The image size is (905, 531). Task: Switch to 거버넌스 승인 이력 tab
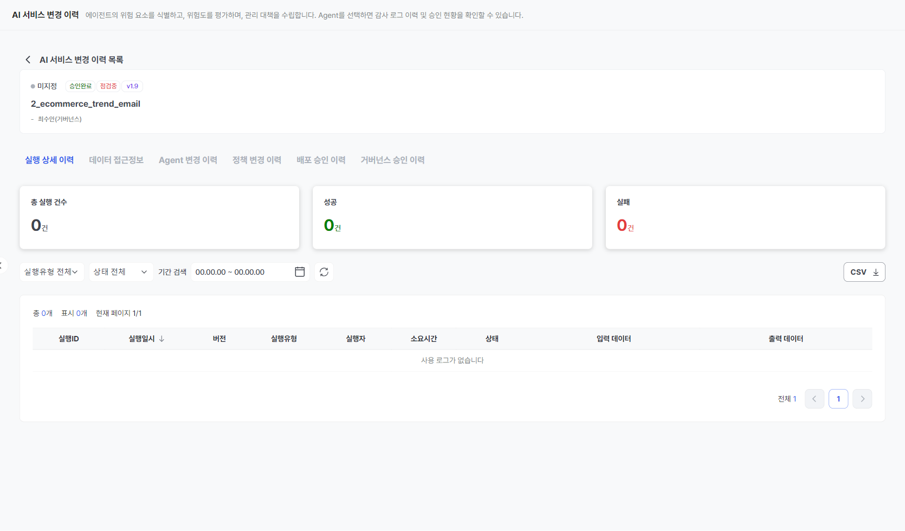point(393,160)
